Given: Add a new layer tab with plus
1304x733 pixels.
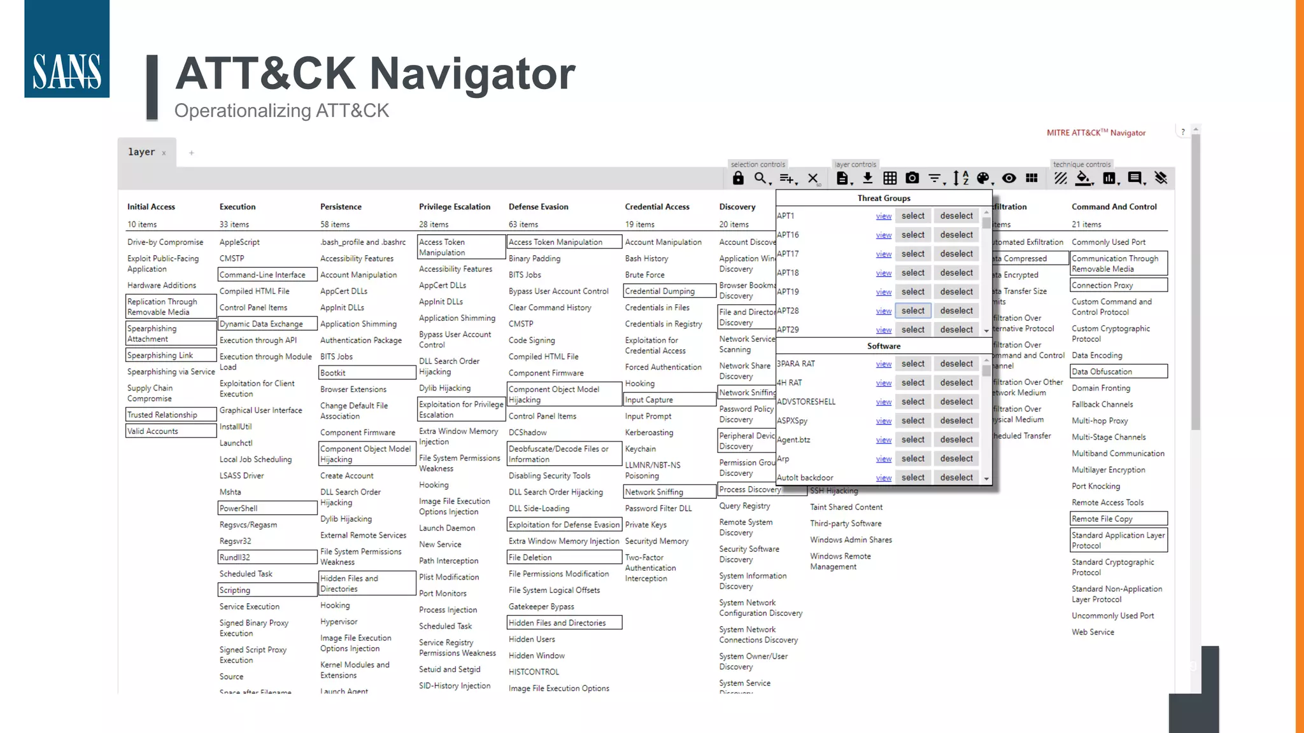Looking at the screenshot, I should pos(191,153).
